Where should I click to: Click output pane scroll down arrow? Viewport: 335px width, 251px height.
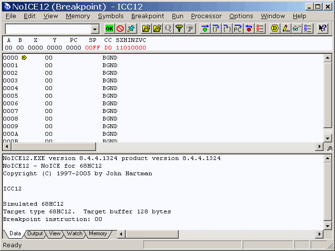[x=327, y=226]
